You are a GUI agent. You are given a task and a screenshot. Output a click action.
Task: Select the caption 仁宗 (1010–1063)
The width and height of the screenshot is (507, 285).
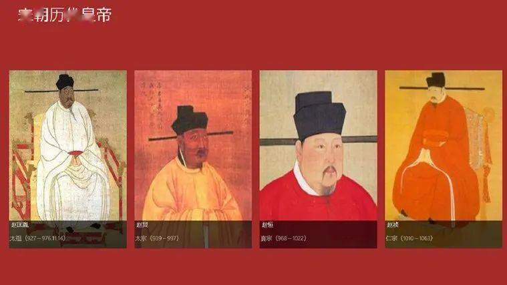click(409, 238)
